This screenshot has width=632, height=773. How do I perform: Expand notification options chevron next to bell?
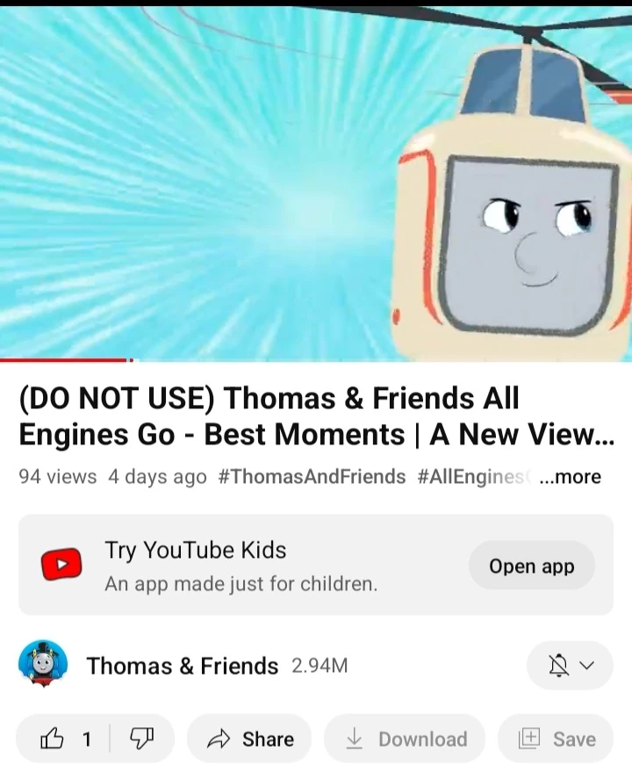[x=586, y=666]
